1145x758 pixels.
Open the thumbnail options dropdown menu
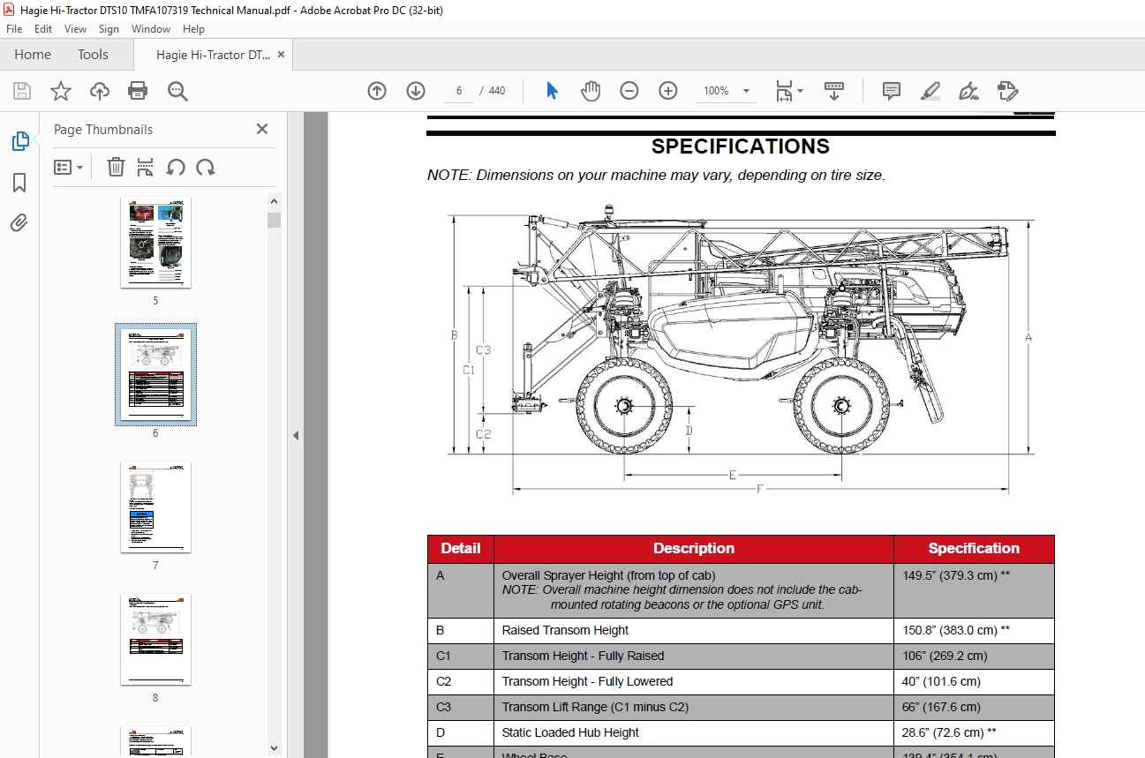pos(68,167)
